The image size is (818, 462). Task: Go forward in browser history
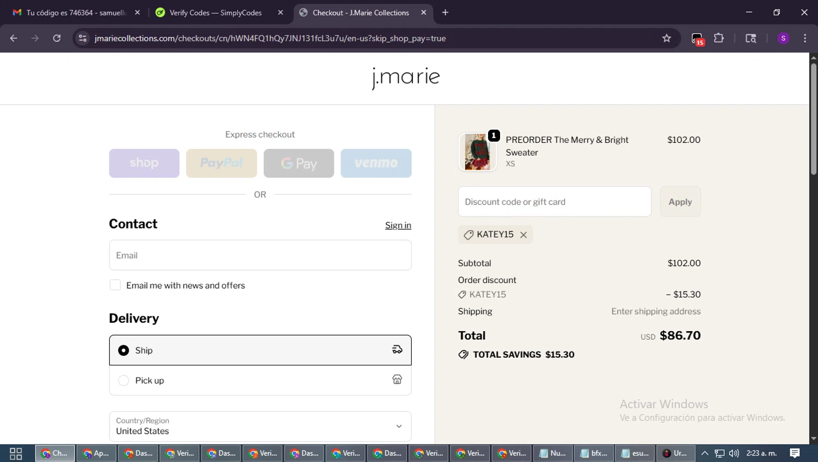35,38
